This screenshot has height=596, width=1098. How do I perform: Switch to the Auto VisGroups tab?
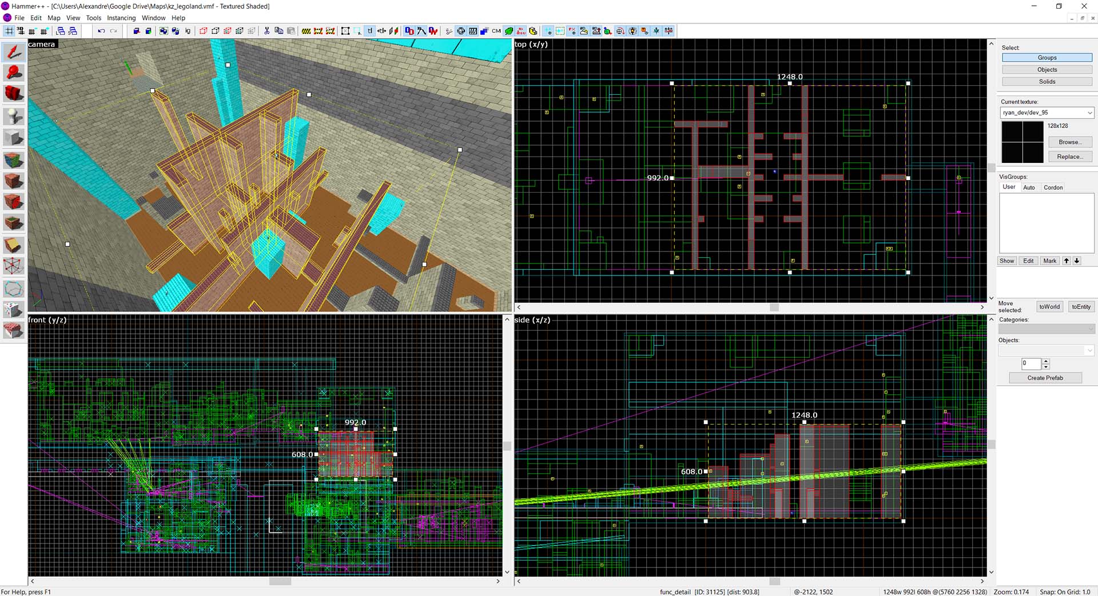tap(1029, 187)
